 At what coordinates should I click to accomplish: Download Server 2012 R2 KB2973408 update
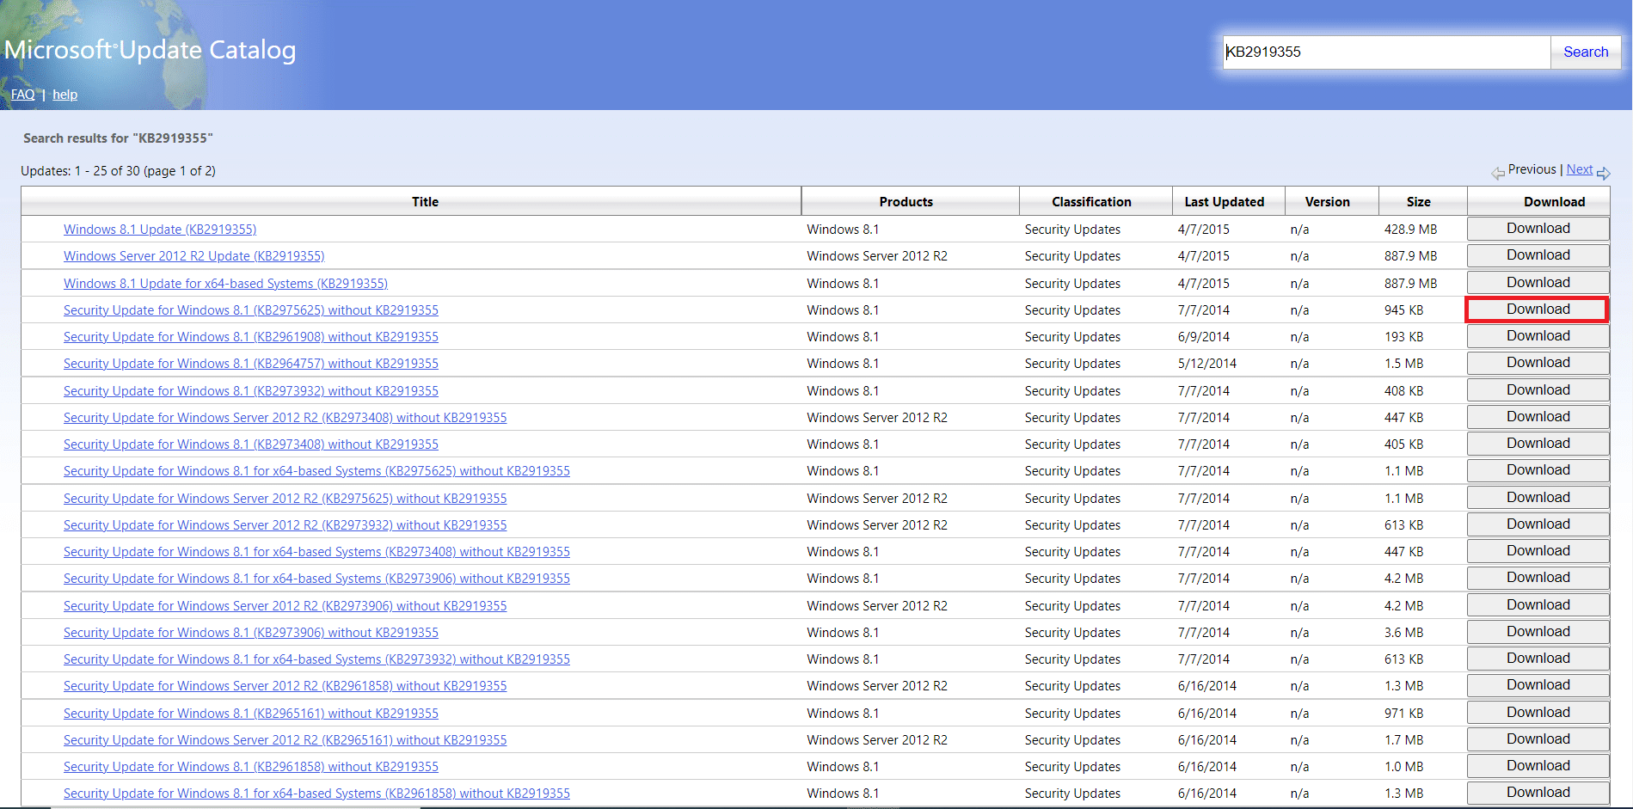coord(1538,417)
